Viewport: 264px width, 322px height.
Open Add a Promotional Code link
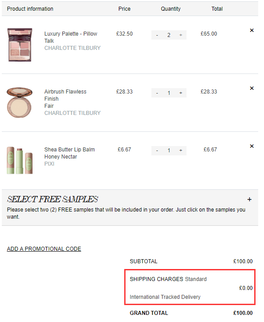(x=44, y=249)
